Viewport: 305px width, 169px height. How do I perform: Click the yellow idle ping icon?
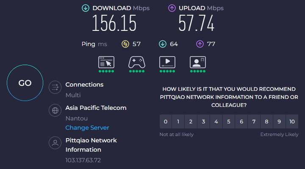click(x=125, y=44)
